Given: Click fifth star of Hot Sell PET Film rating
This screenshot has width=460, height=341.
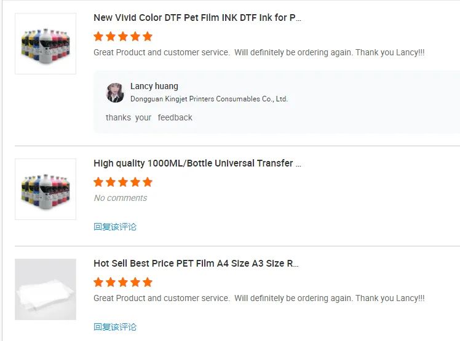Looking at the screenshot, I should pyautogui.click(x=148, y=282).
